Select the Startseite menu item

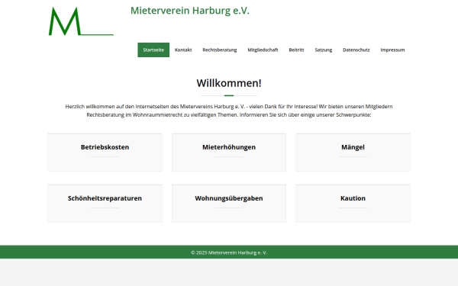[153, 50]
